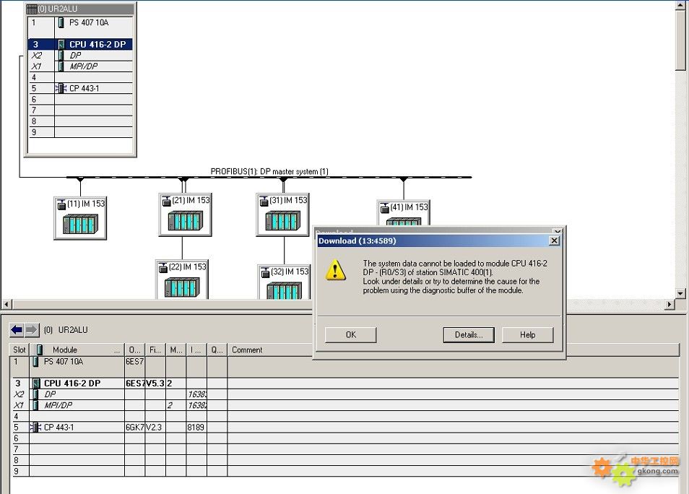Viewport: 689px width, 494px height.
Task: Click horizontal scrollbar right arrow
Action: (x=669, y=304)
